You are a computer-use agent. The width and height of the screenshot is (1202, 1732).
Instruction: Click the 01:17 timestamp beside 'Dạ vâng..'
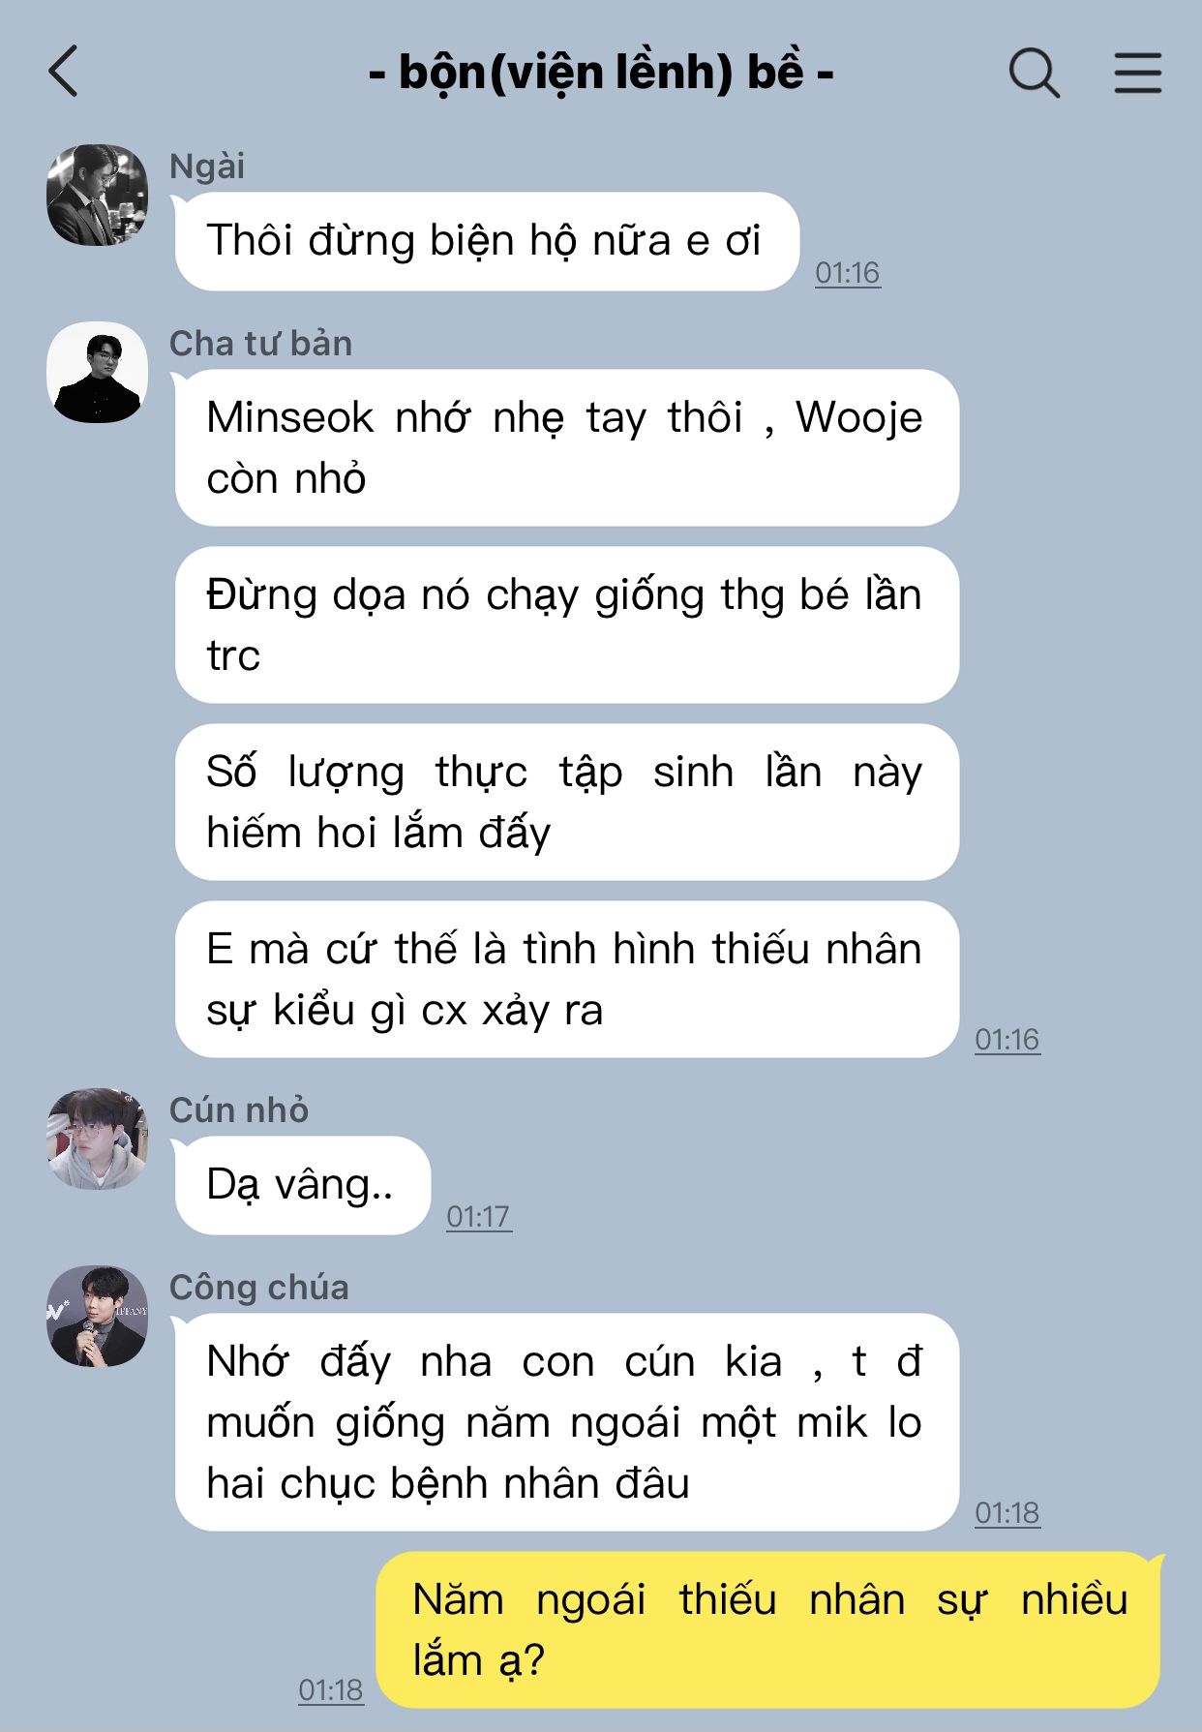[x=479, y=1217]
